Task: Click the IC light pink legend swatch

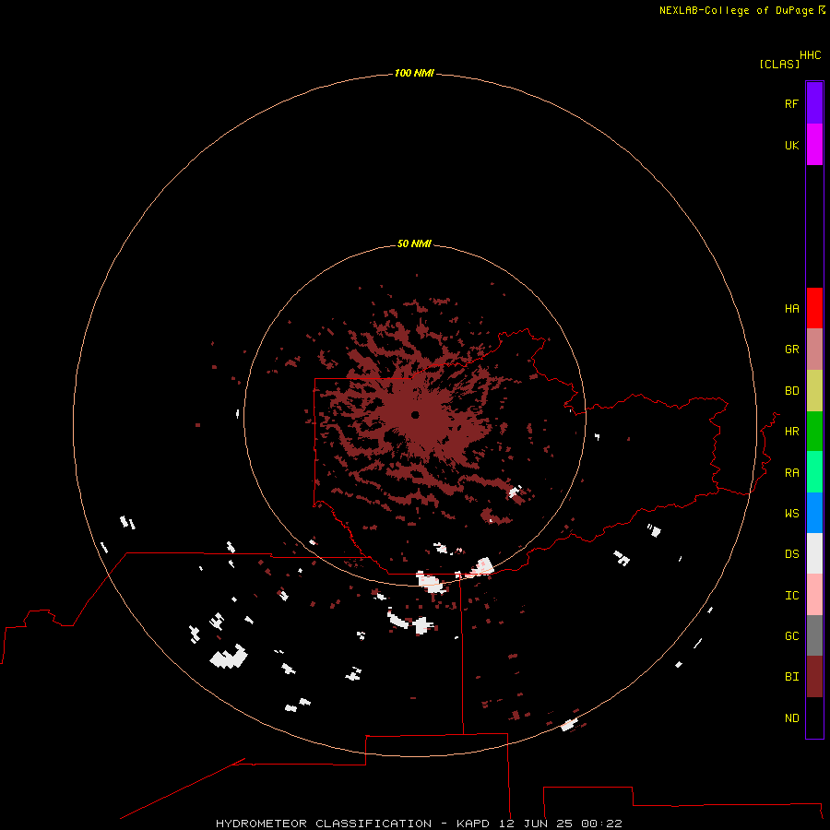Action: coord(814,595)
